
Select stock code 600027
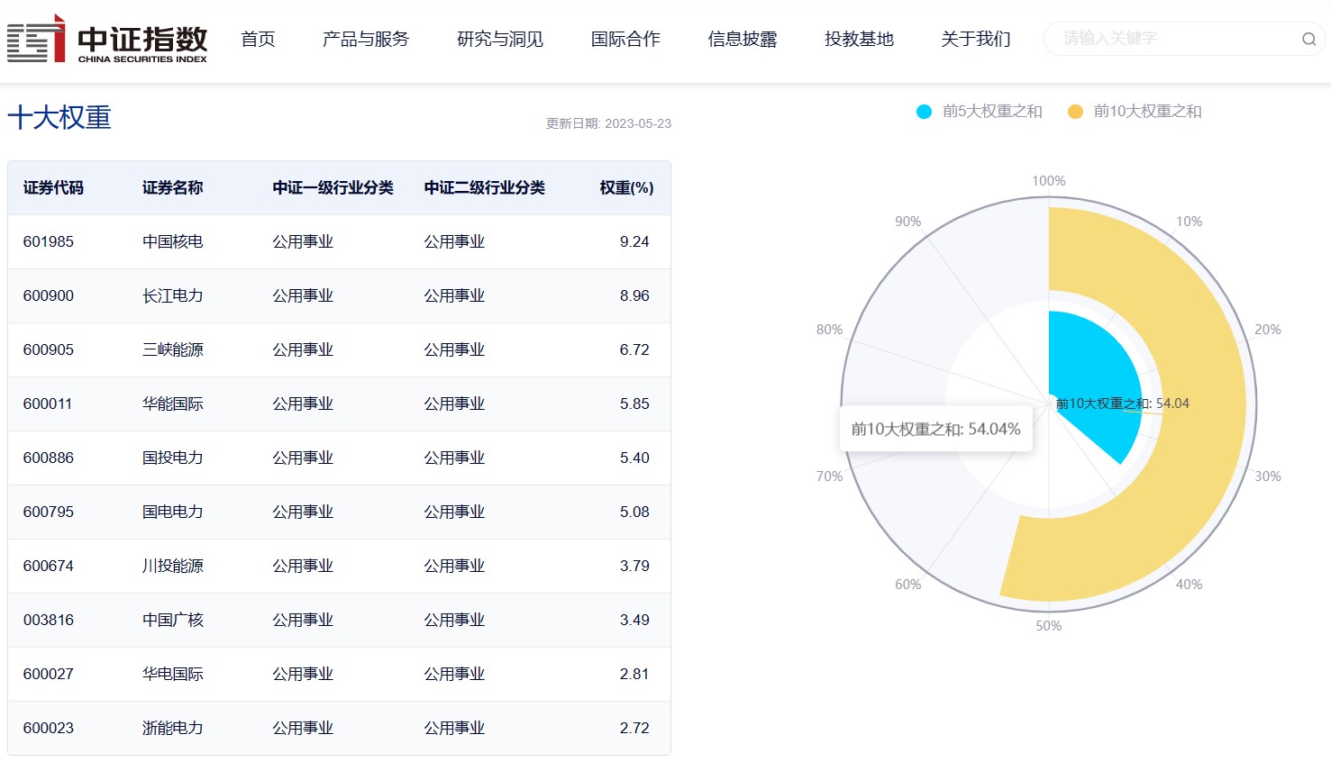pyautogui.click(x=49, y=674)
